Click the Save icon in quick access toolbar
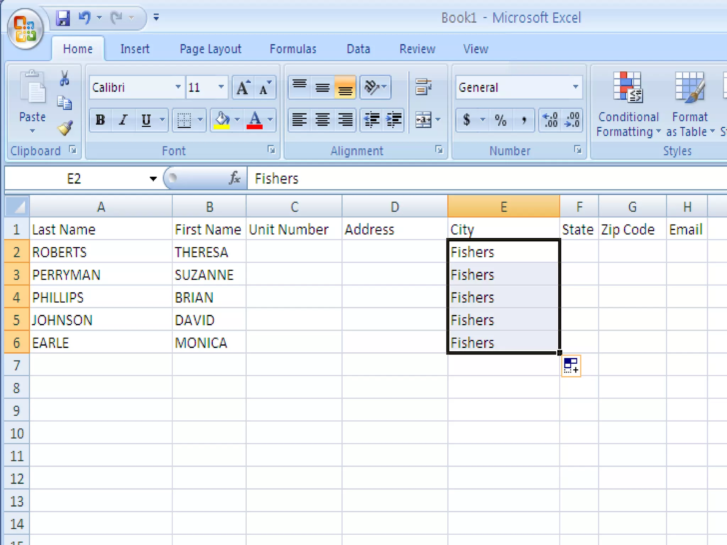727x545 pixels. [63, 18]
